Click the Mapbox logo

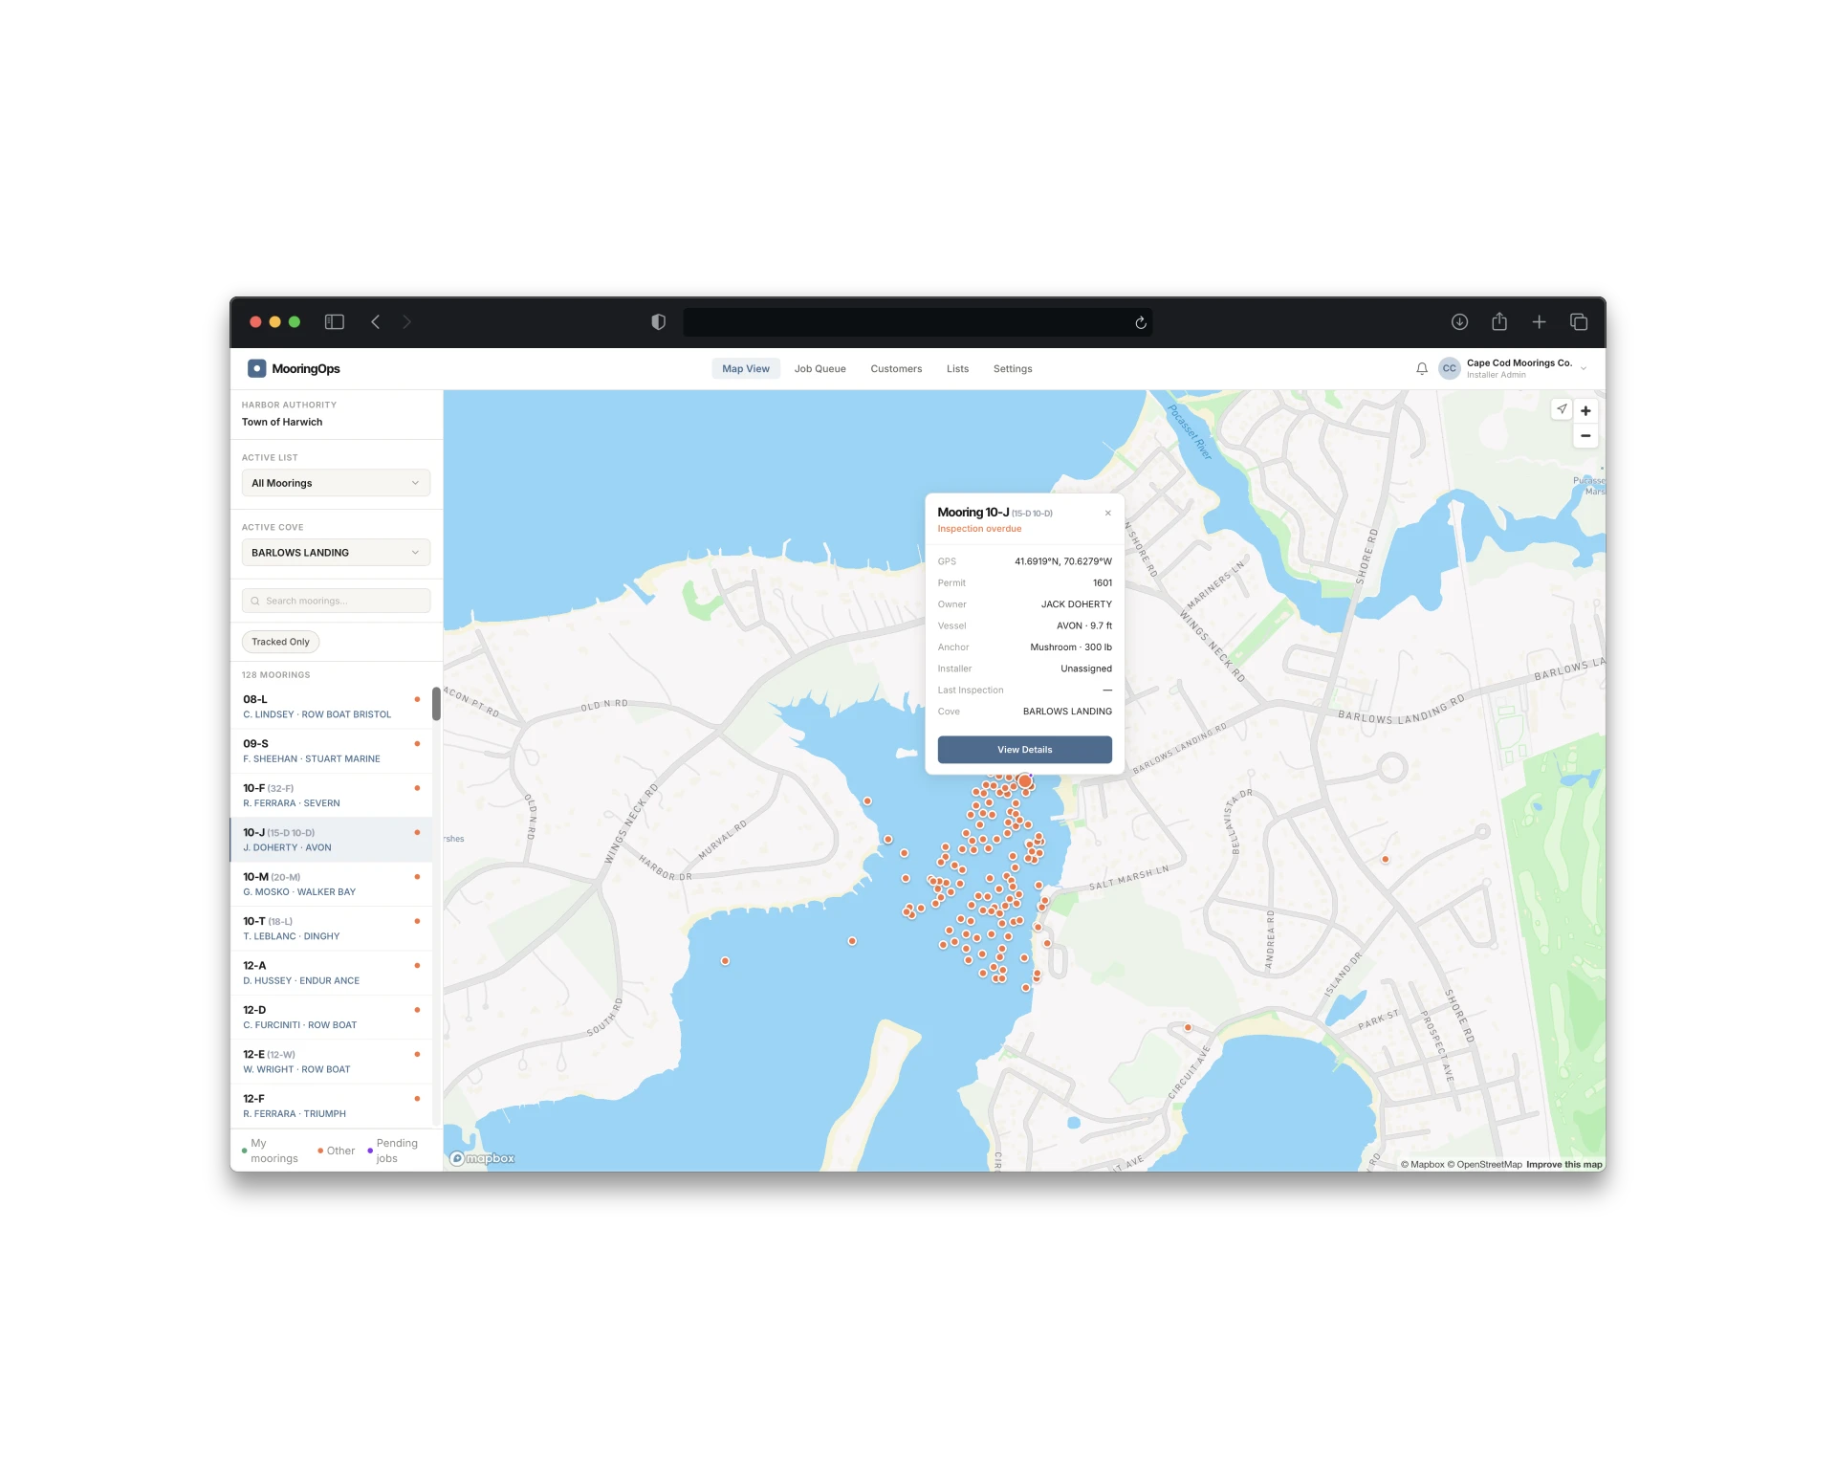point(483,1158)
